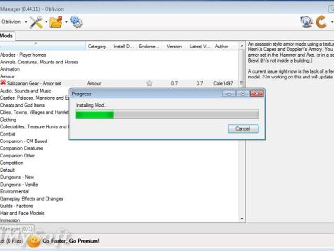
Task: Select Companion - CM Based category
Action: [23, 141]
